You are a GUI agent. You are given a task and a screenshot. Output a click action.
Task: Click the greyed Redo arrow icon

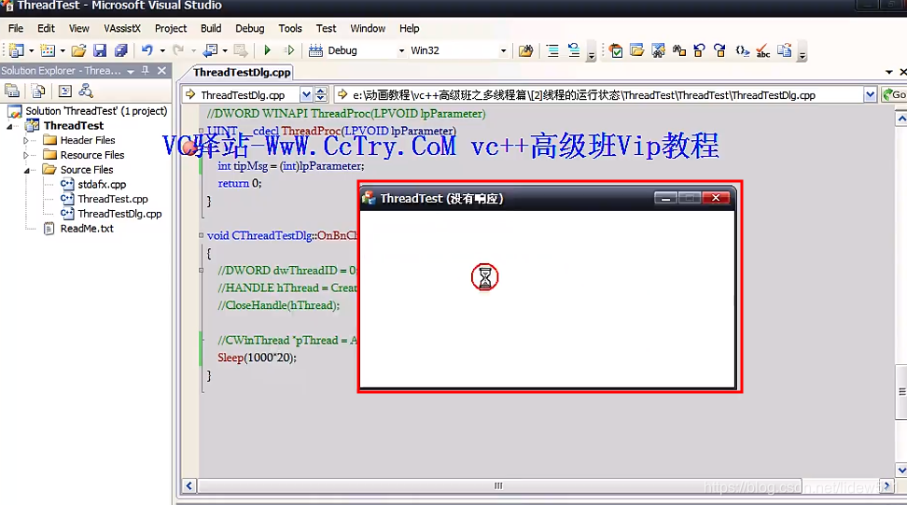coord(179,50)
